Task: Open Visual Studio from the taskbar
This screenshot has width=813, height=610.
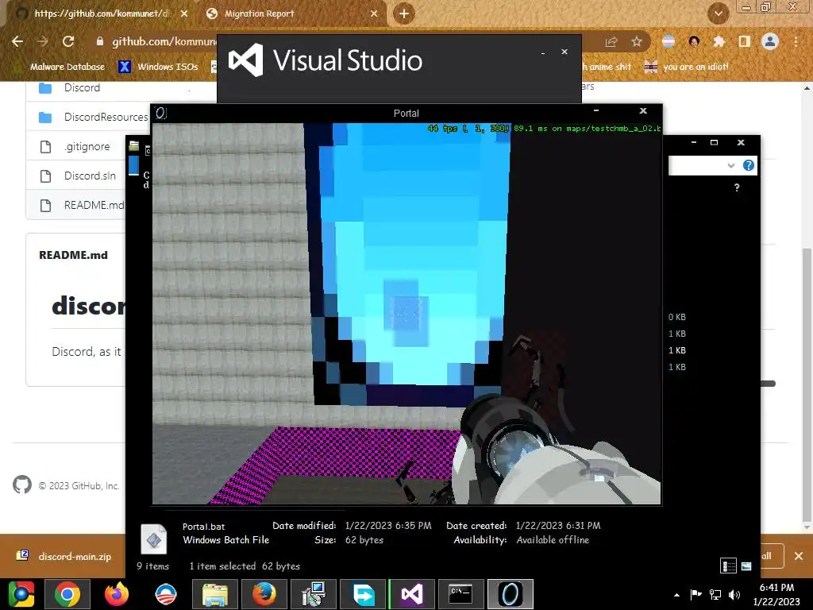Action: point(412,594)
